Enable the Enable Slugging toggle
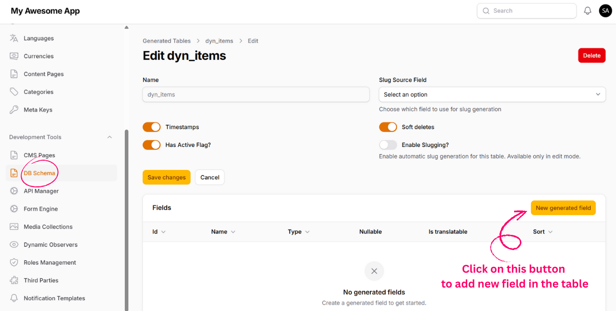The image size is (616, 311). click(x=388, y=145)
